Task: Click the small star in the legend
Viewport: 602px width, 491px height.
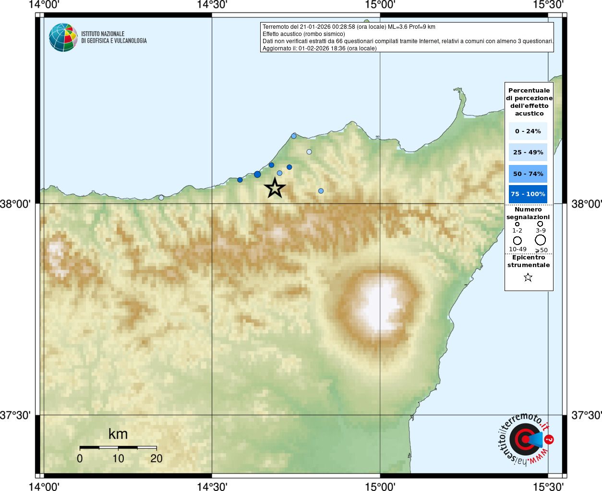Action: [528, 277]
